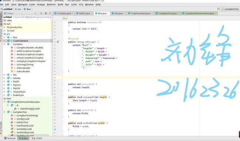Expand the MySort class node
The image size is (240, 141).
(x=4, y=85)
